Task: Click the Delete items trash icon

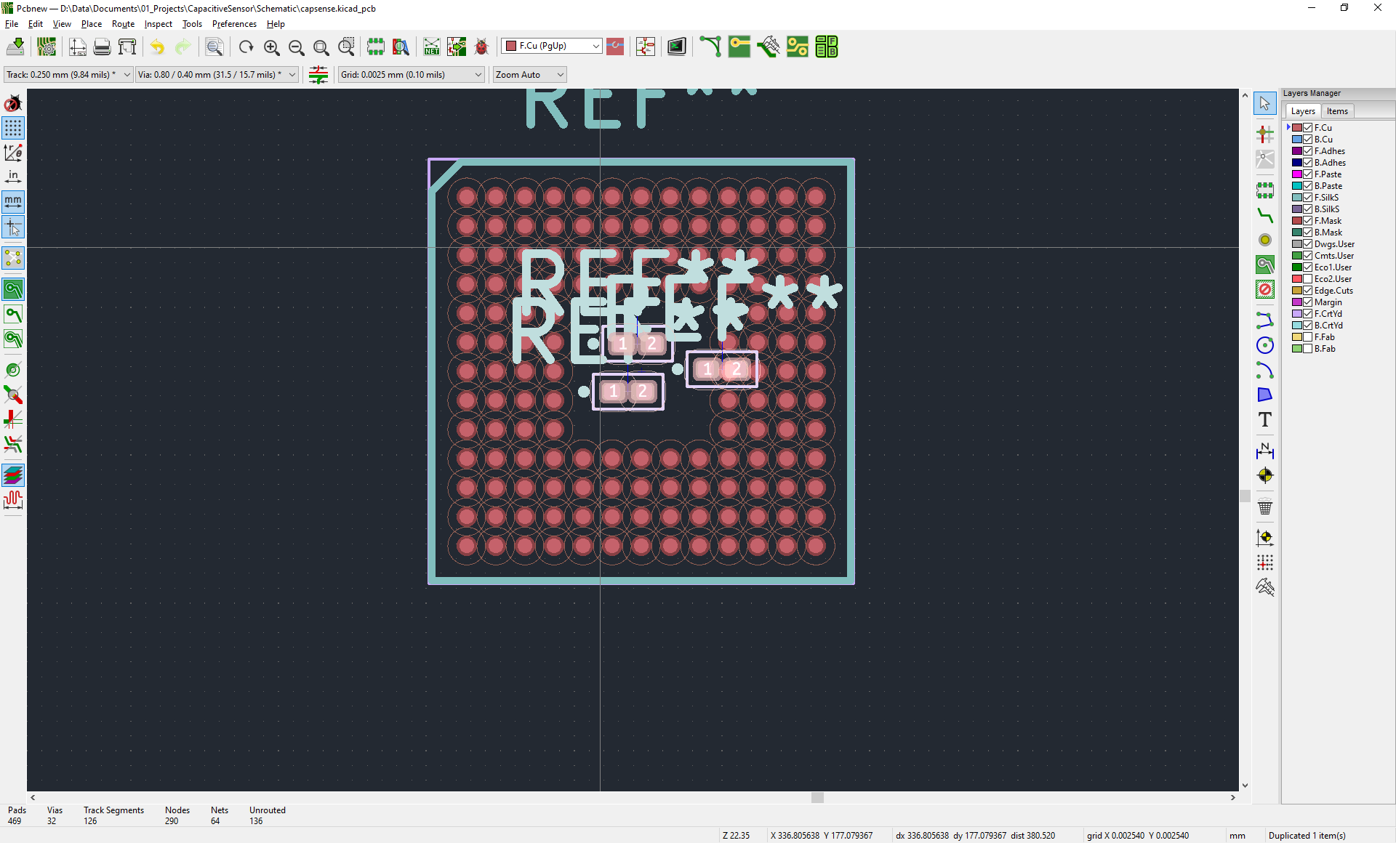Action: [1265, 507]
